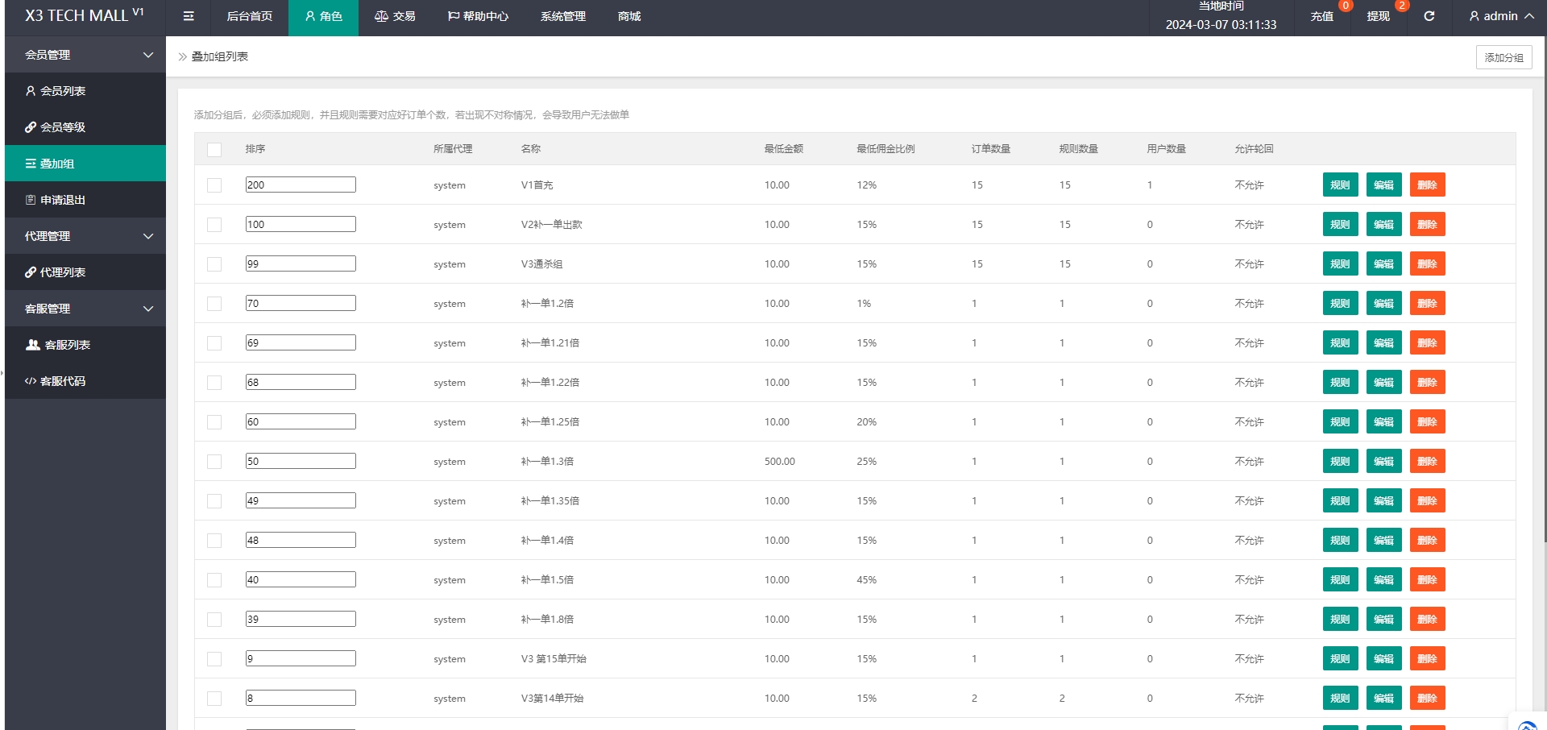Click 规则 button for 补一单1.5倍
Viewport: 1547px width, 730px height.
click(1341, 579)
